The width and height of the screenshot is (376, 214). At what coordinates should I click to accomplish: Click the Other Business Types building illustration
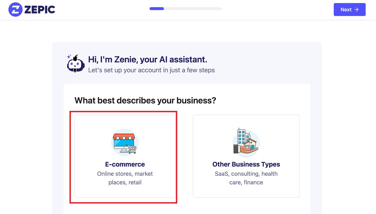coord(246,142)
